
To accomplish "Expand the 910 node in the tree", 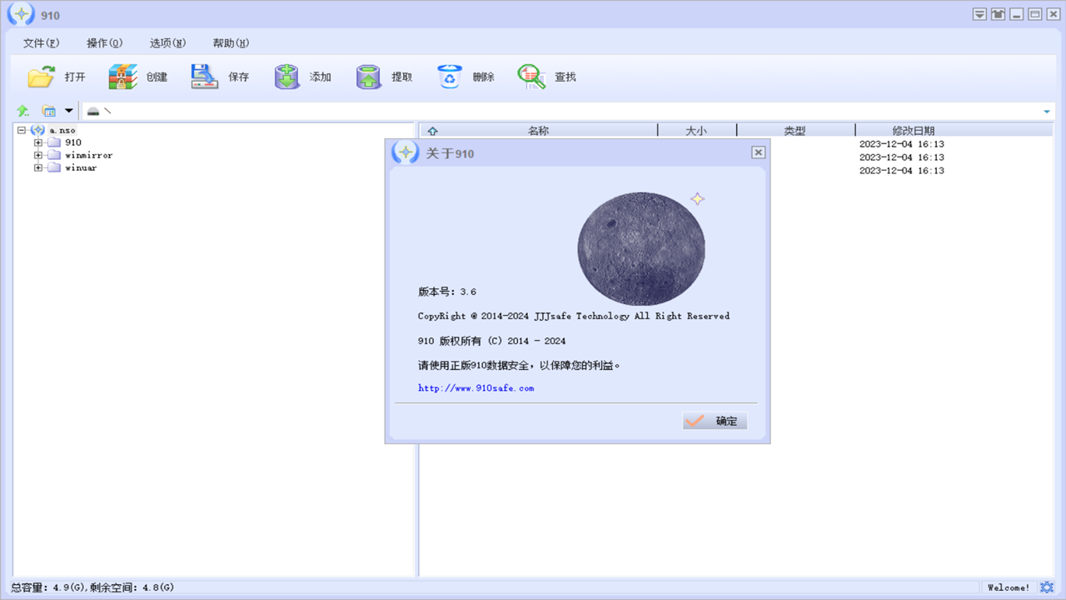I will tap(37, 142).
